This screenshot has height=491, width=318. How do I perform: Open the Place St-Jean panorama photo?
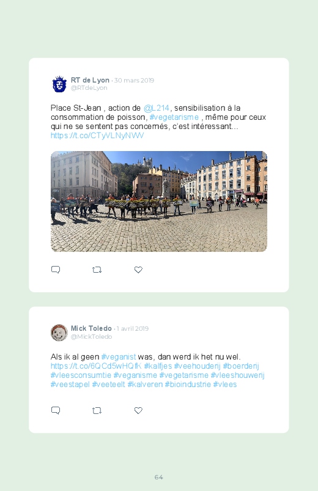click(159, 201)
